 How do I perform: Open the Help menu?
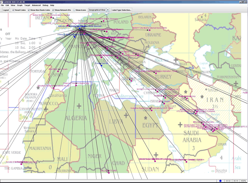[x=52, y=5]
